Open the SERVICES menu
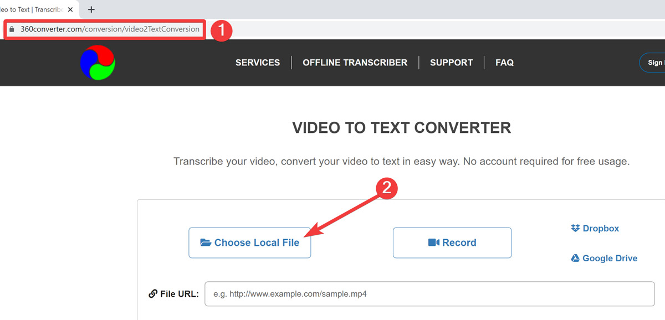The height and width of the screenshot is (320, 665). pos(257,63)
